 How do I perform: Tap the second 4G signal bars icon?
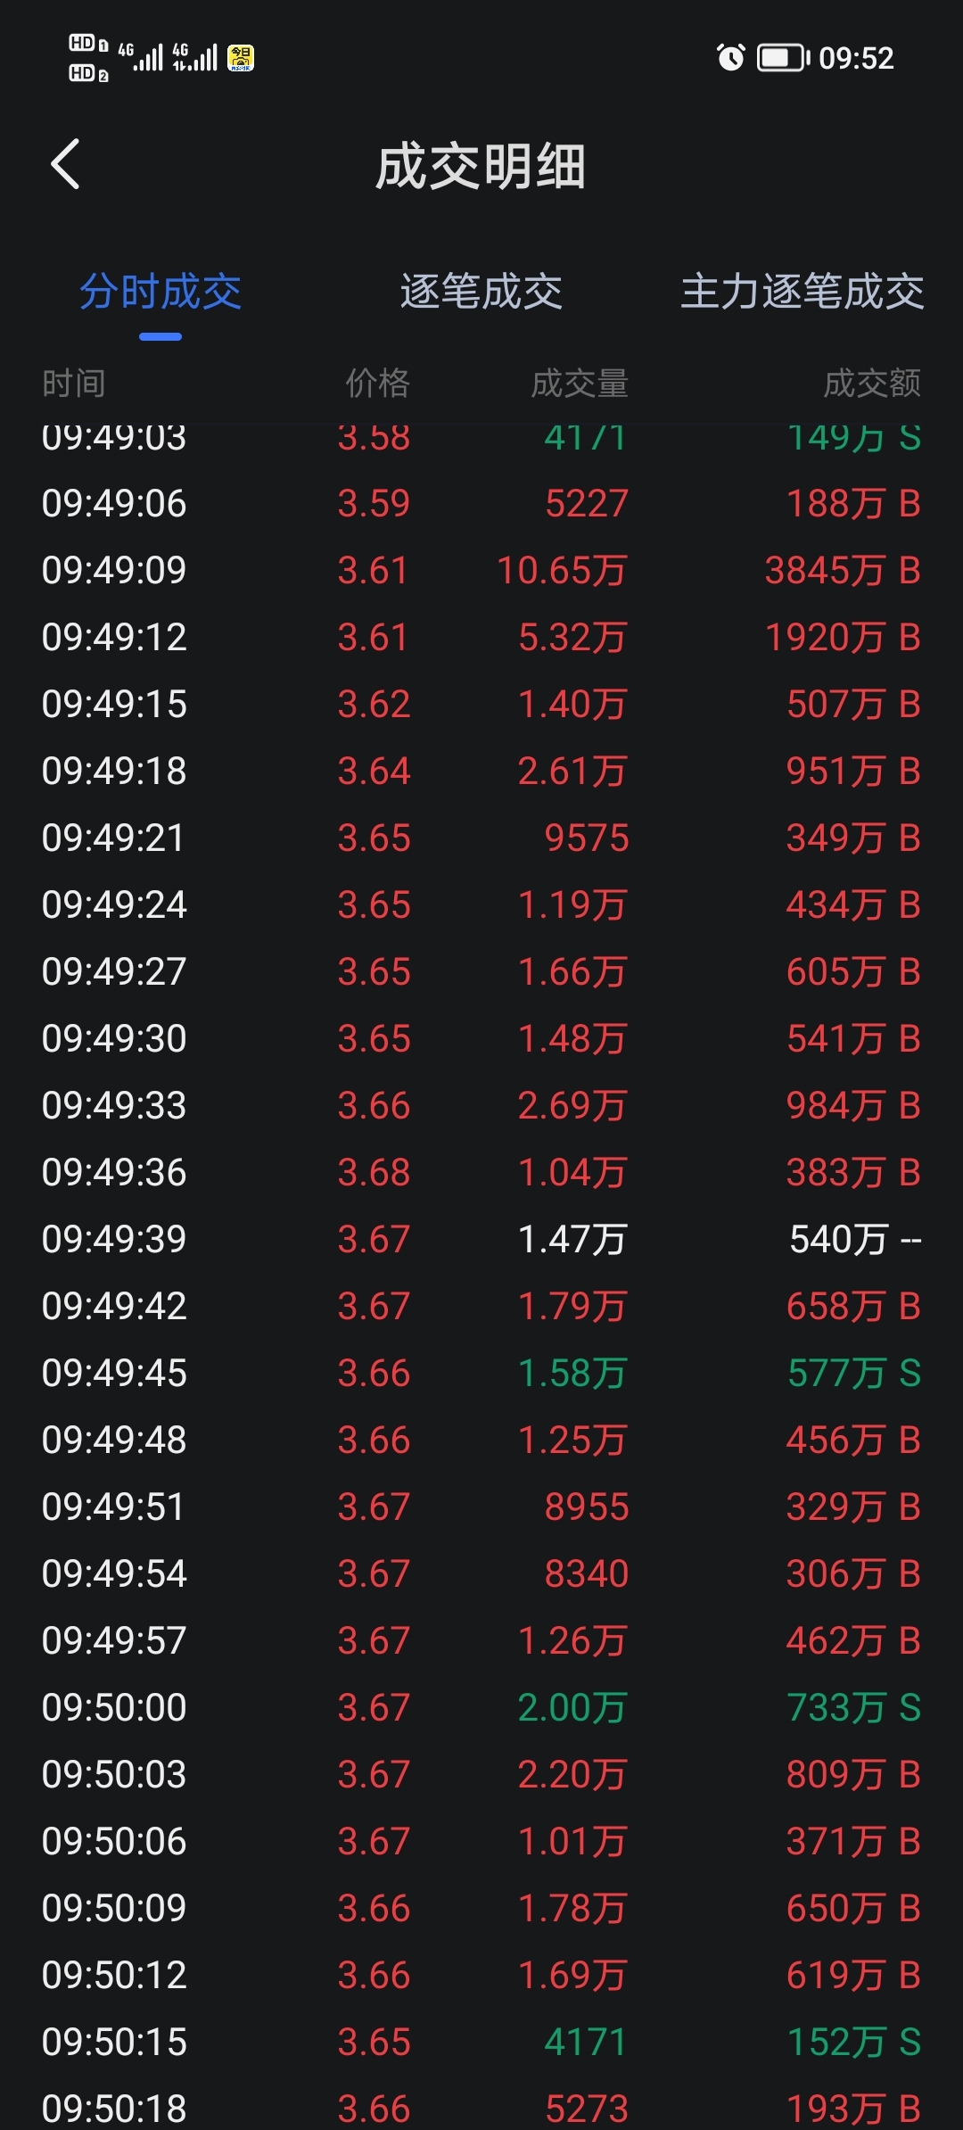(x=195, y=57)
